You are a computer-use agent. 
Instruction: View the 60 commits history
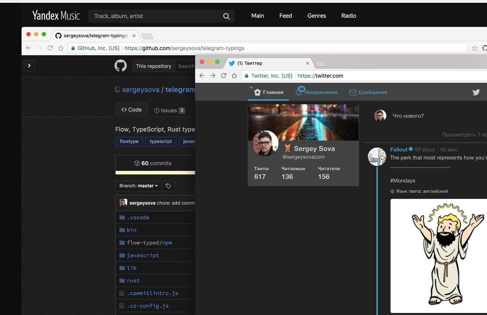[153, 163]
